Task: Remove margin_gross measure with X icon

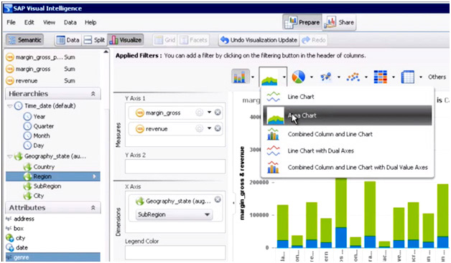Action: pos(218,113)
